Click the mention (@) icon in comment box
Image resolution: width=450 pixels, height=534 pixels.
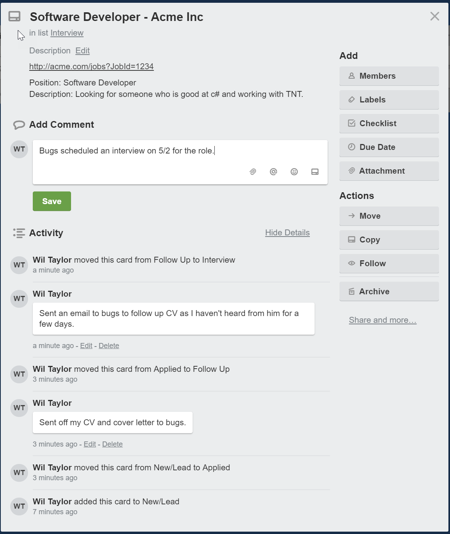point(274,172)
